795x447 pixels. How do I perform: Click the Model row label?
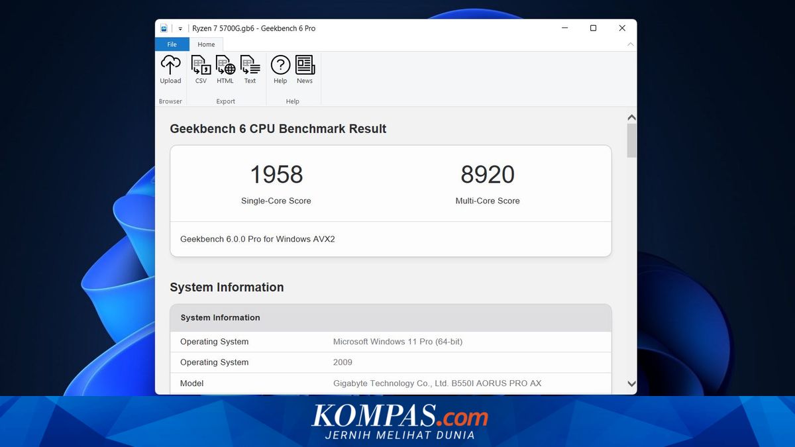(192, 383)
